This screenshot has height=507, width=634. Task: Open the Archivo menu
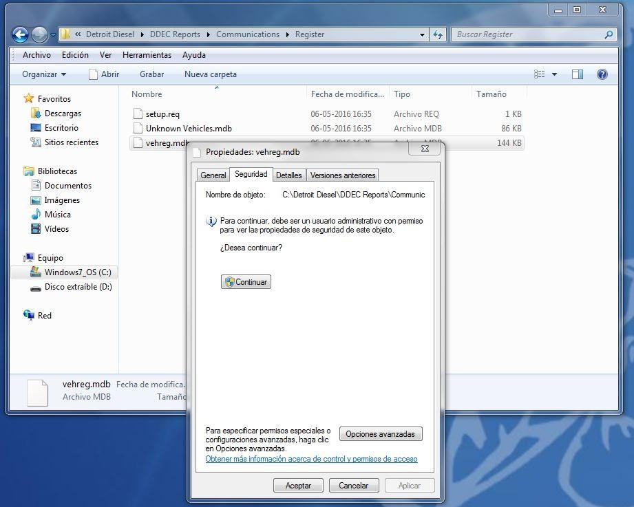tap(36, 55)
